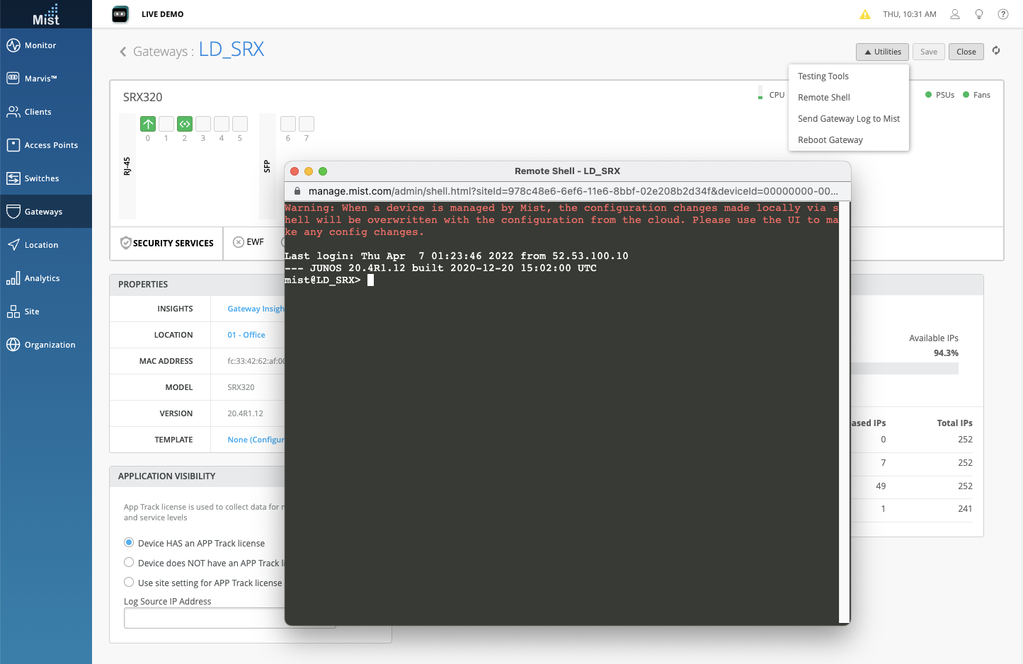
Task: Select RJ-45 port 1
Action: (x=166, y=124)
